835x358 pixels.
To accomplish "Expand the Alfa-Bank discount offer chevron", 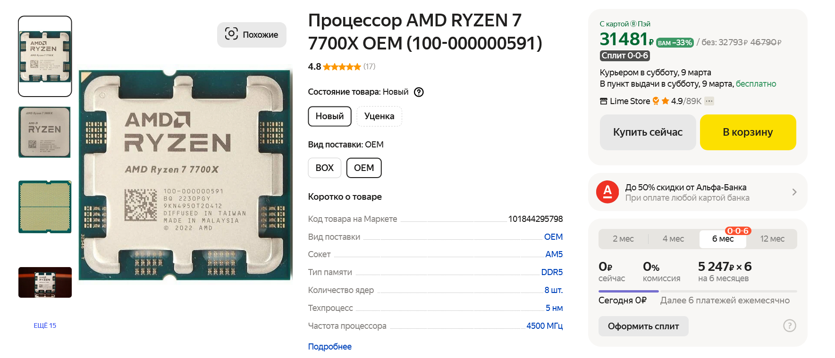I will (x=794, y=192).
